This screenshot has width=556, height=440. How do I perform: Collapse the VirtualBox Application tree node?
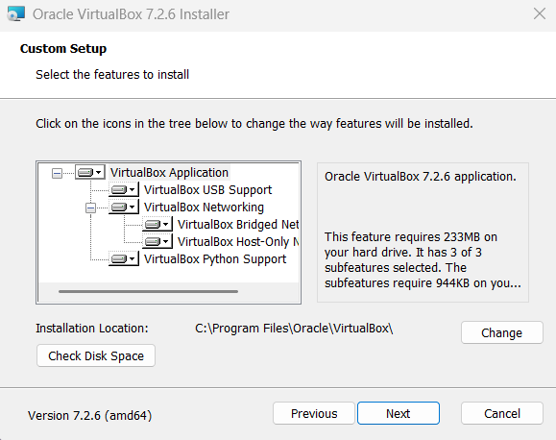pyautogui.click(x=57, y=173)
